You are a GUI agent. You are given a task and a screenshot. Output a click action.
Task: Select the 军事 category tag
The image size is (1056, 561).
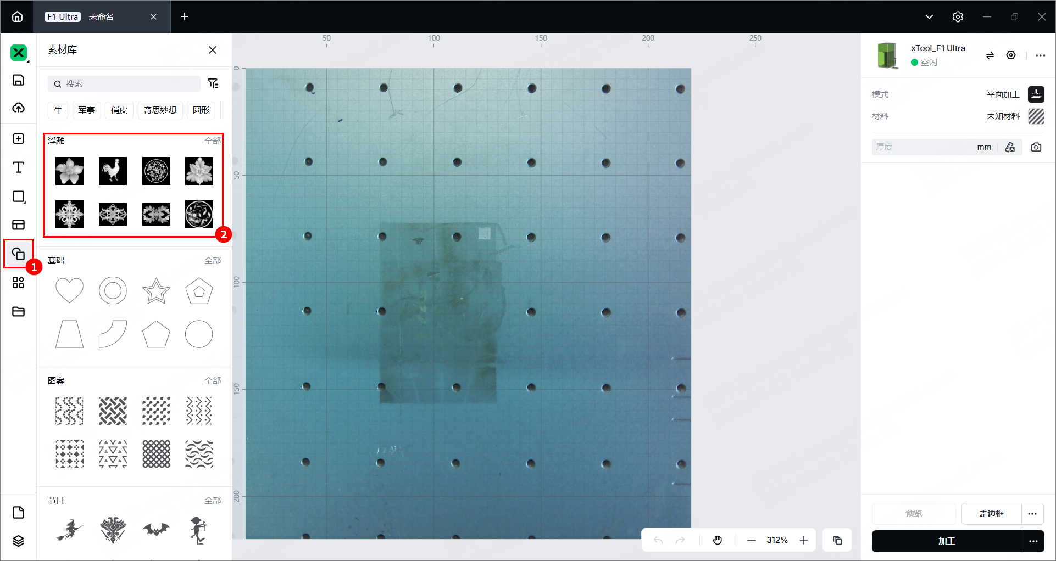87,110
